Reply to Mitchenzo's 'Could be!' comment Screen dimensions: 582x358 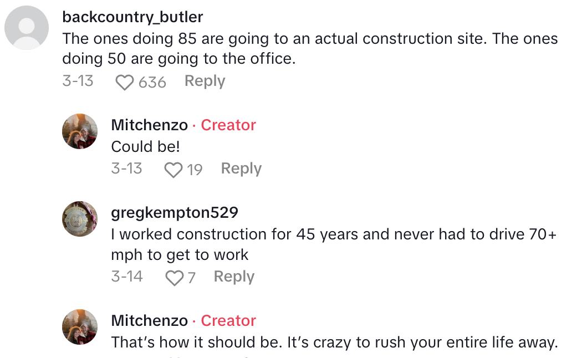pyautogui.click(x=241, y=168)
